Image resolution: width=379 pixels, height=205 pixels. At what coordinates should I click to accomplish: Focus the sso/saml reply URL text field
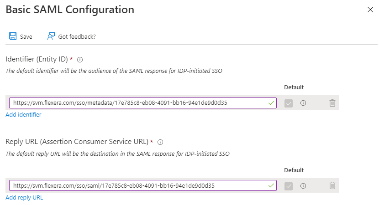[x=137, y=185]
